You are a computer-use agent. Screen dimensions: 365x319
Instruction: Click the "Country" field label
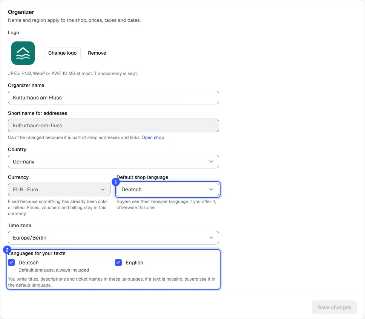17,149
